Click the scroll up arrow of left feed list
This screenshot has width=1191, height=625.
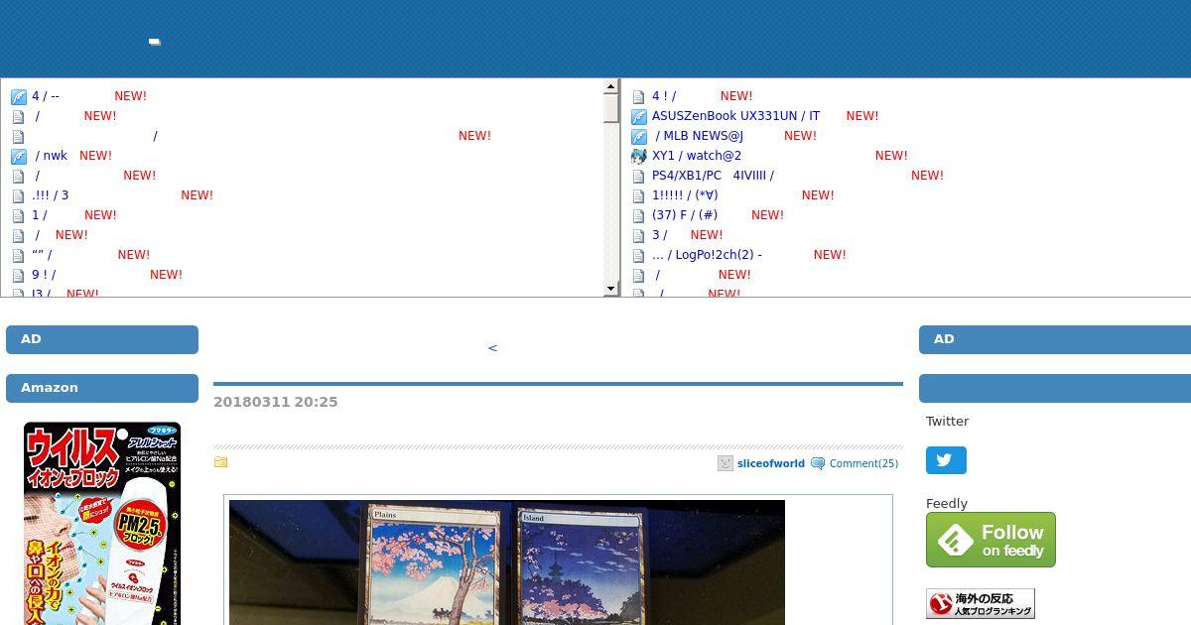pos(611,87)
